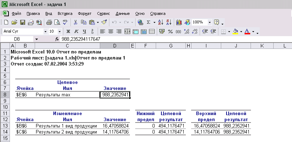Screen dimensions: 292x142
Task: Sort descending Я to А
Action: coord(169,23)
